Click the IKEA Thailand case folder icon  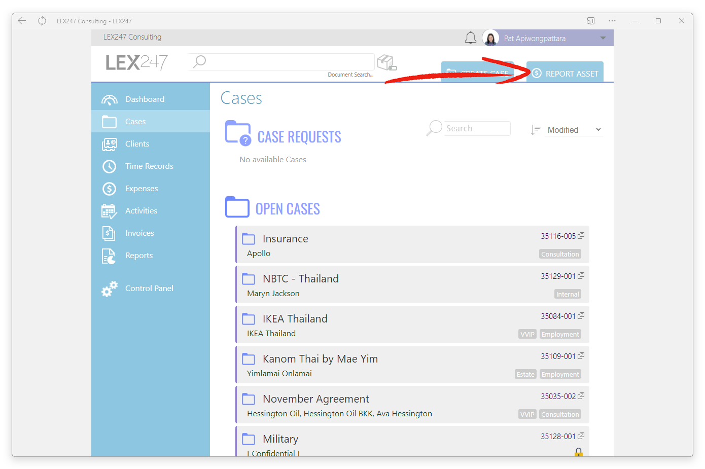[x=249, y=319]
